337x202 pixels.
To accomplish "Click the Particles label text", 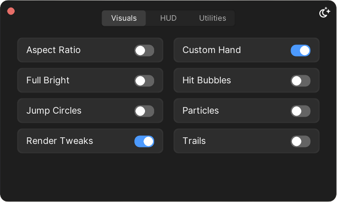I will tap(201, 111).
